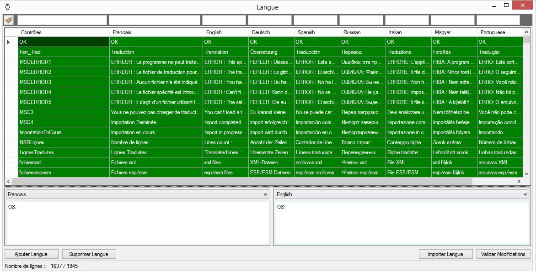Screen dimensions: 536x272
Task: Select the "Import completed." English cell
Action: (225, 122)
